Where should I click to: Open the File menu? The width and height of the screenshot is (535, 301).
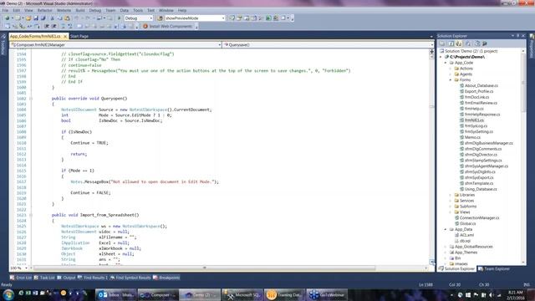coord(5,11)
